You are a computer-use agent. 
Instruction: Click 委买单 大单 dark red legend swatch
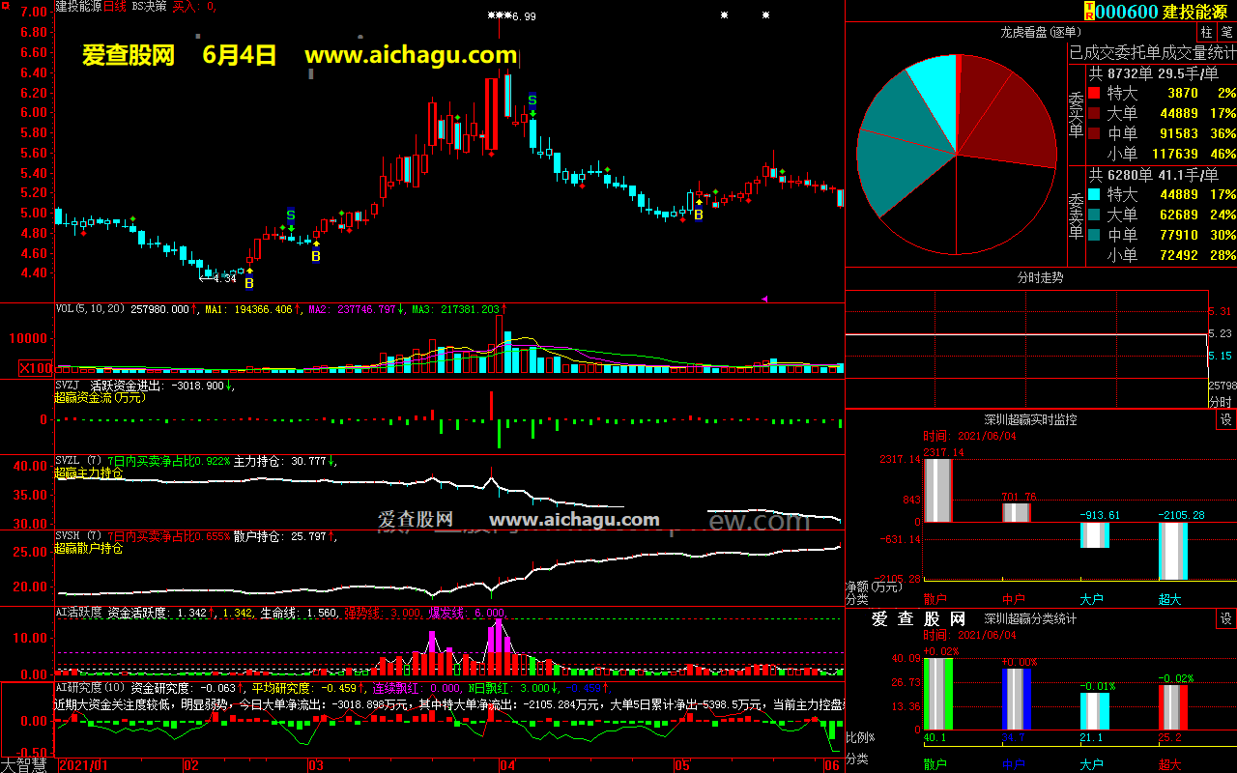coord(1094,114)
